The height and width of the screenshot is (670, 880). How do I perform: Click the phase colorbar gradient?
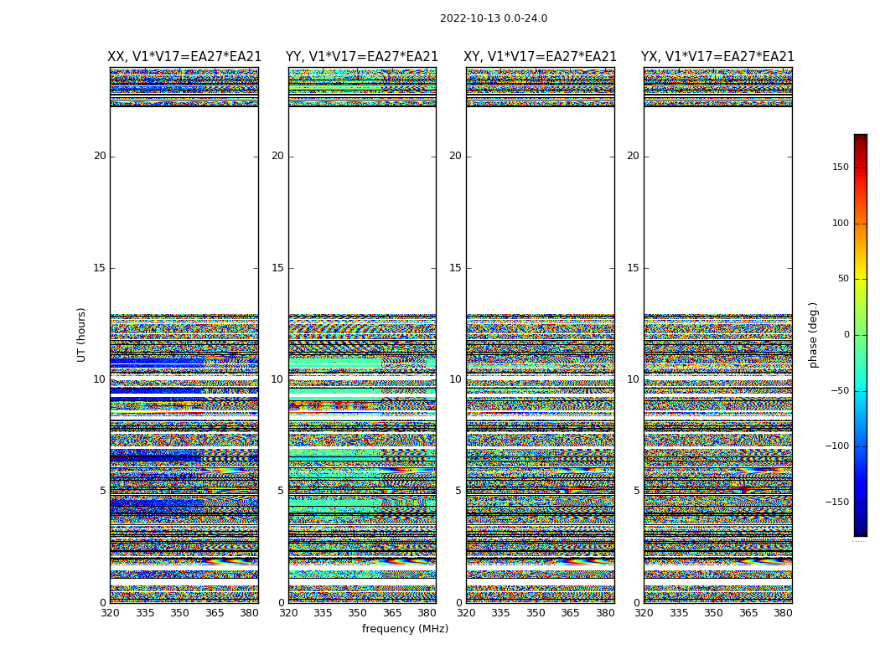coord(861,335)
